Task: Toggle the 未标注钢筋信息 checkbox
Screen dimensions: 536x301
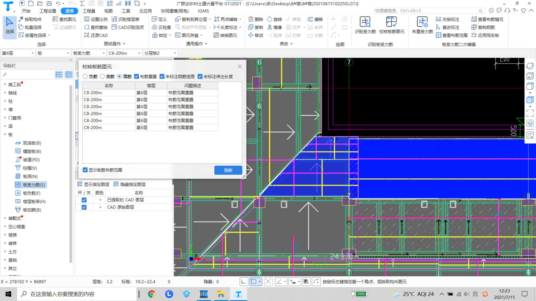Action: (x=162, y=76)
